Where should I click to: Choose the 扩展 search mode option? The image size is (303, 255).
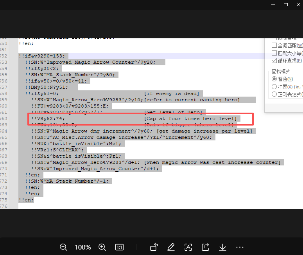[x=274, y=86]
